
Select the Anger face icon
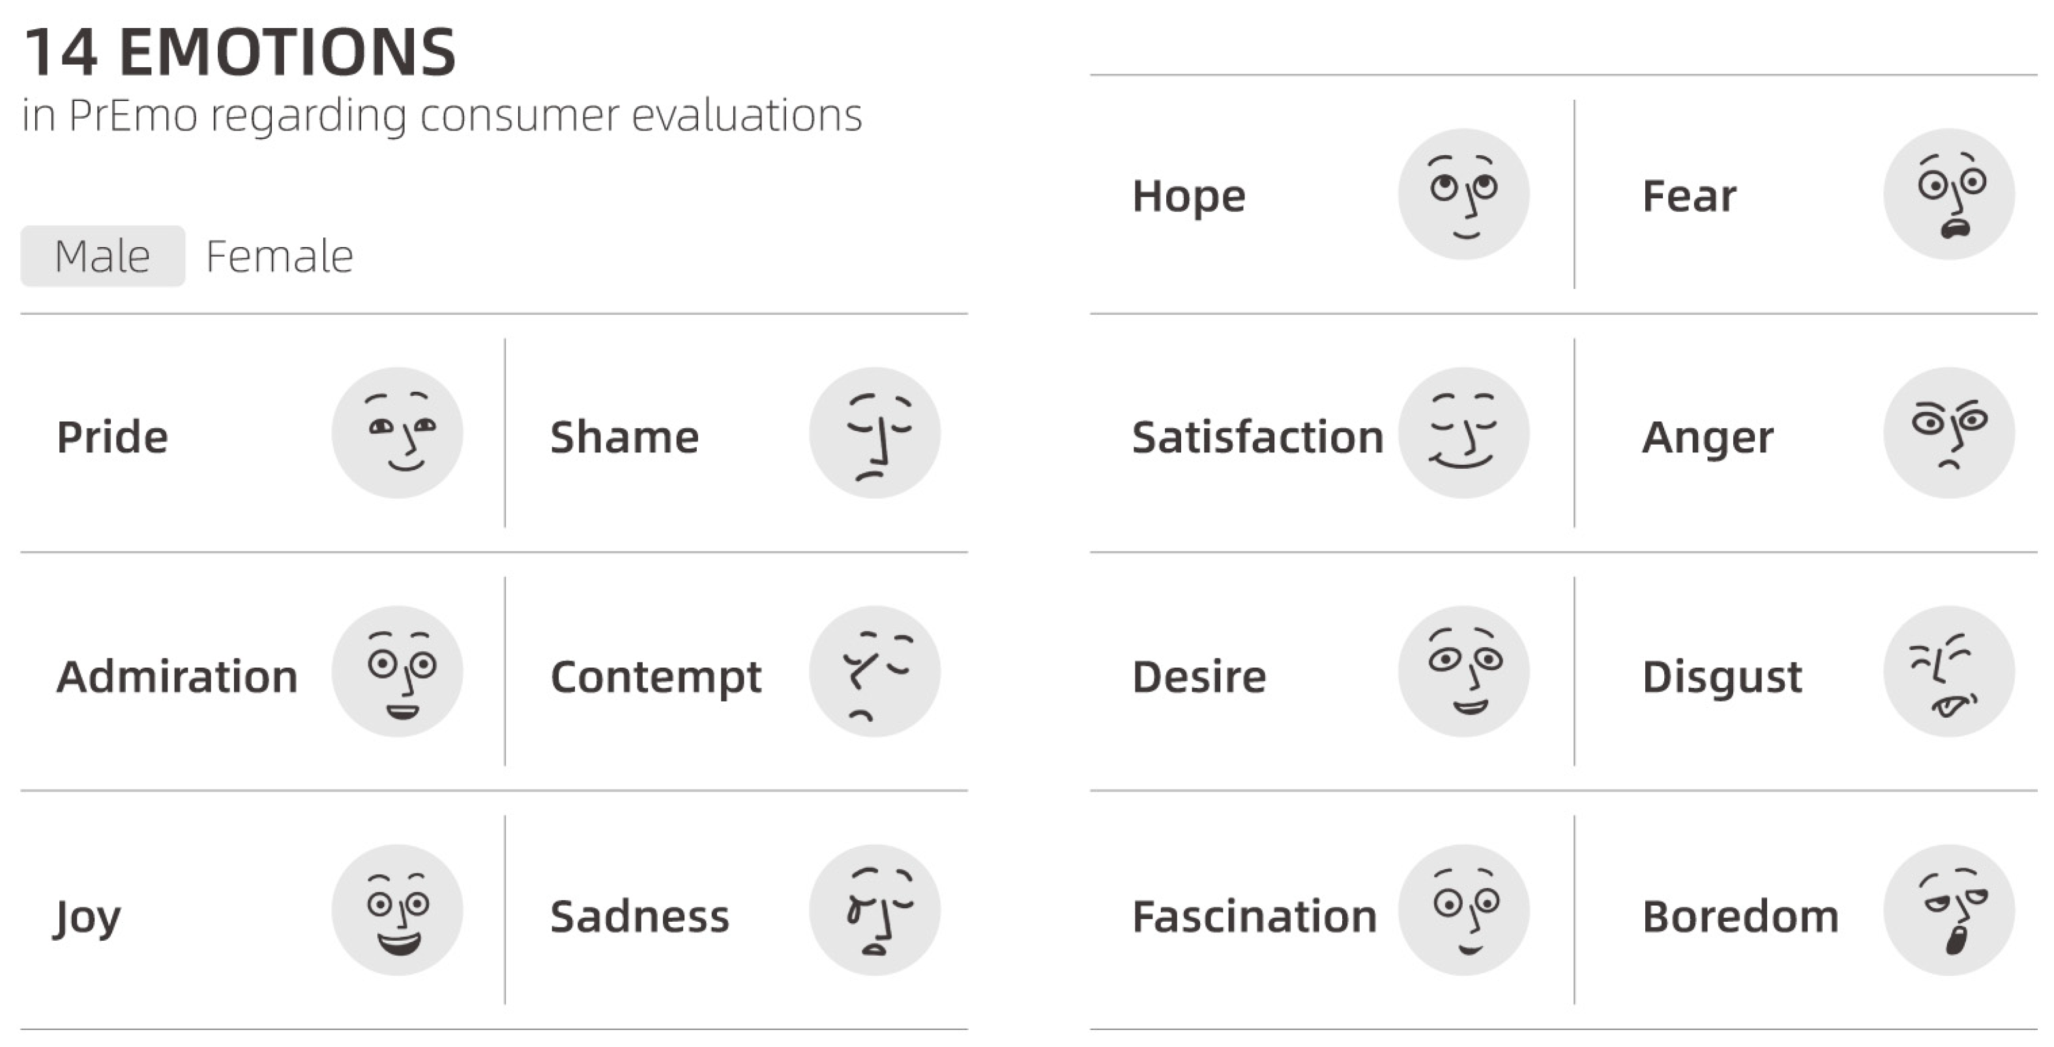click(1949, 433)
